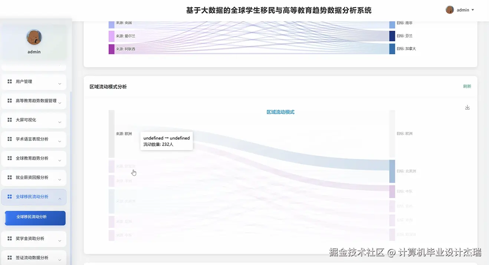Click the 目标: 北美洲 blue target node
This screenshot has height=265, width=489.
(x=392, y=171)
